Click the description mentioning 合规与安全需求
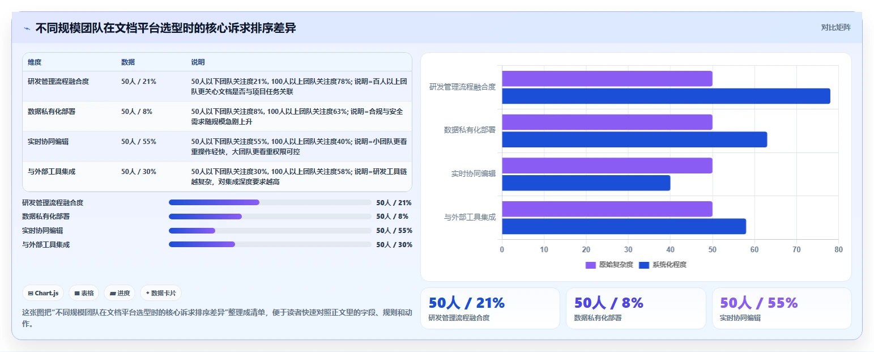The image size is (874, 352). (297, 116)
